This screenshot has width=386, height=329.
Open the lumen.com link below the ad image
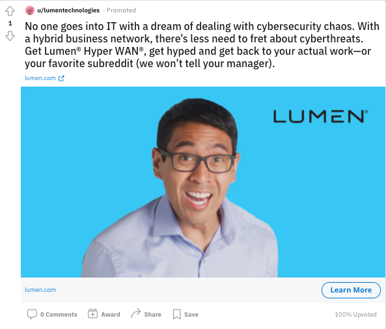coord(40,290)
